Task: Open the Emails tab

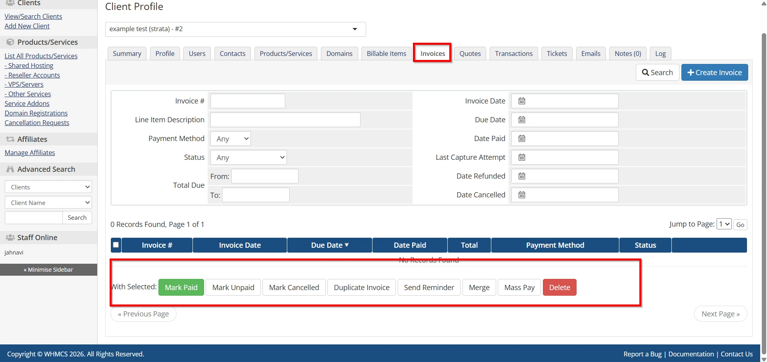Action: 591,54
